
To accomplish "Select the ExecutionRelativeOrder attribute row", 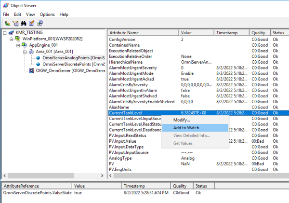I will [x=198, y=56].
